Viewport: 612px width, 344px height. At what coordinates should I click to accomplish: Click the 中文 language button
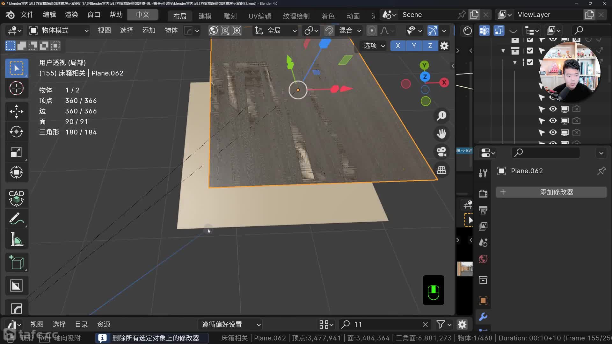(142, 15)
